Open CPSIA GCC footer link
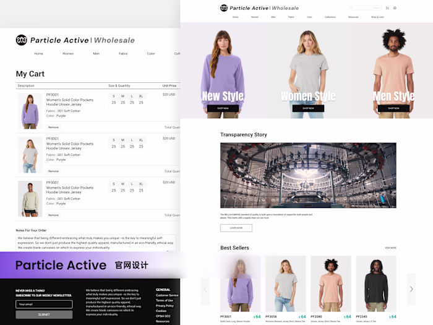The image size is (433, 325). [163, 316]
